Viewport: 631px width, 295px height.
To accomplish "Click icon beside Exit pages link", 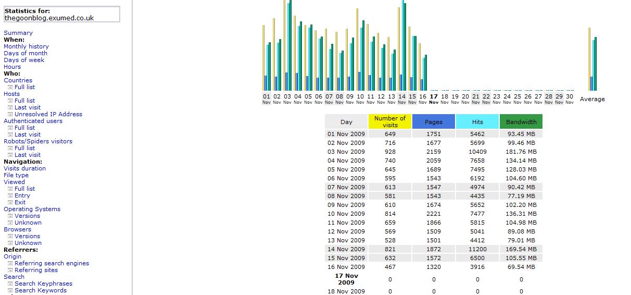I will [10, 202].
